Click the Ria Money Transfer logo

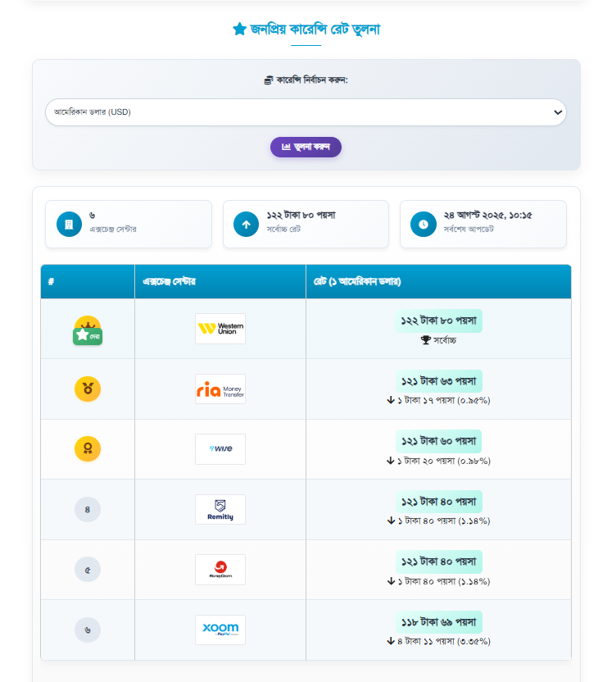(x=220, y=389)
